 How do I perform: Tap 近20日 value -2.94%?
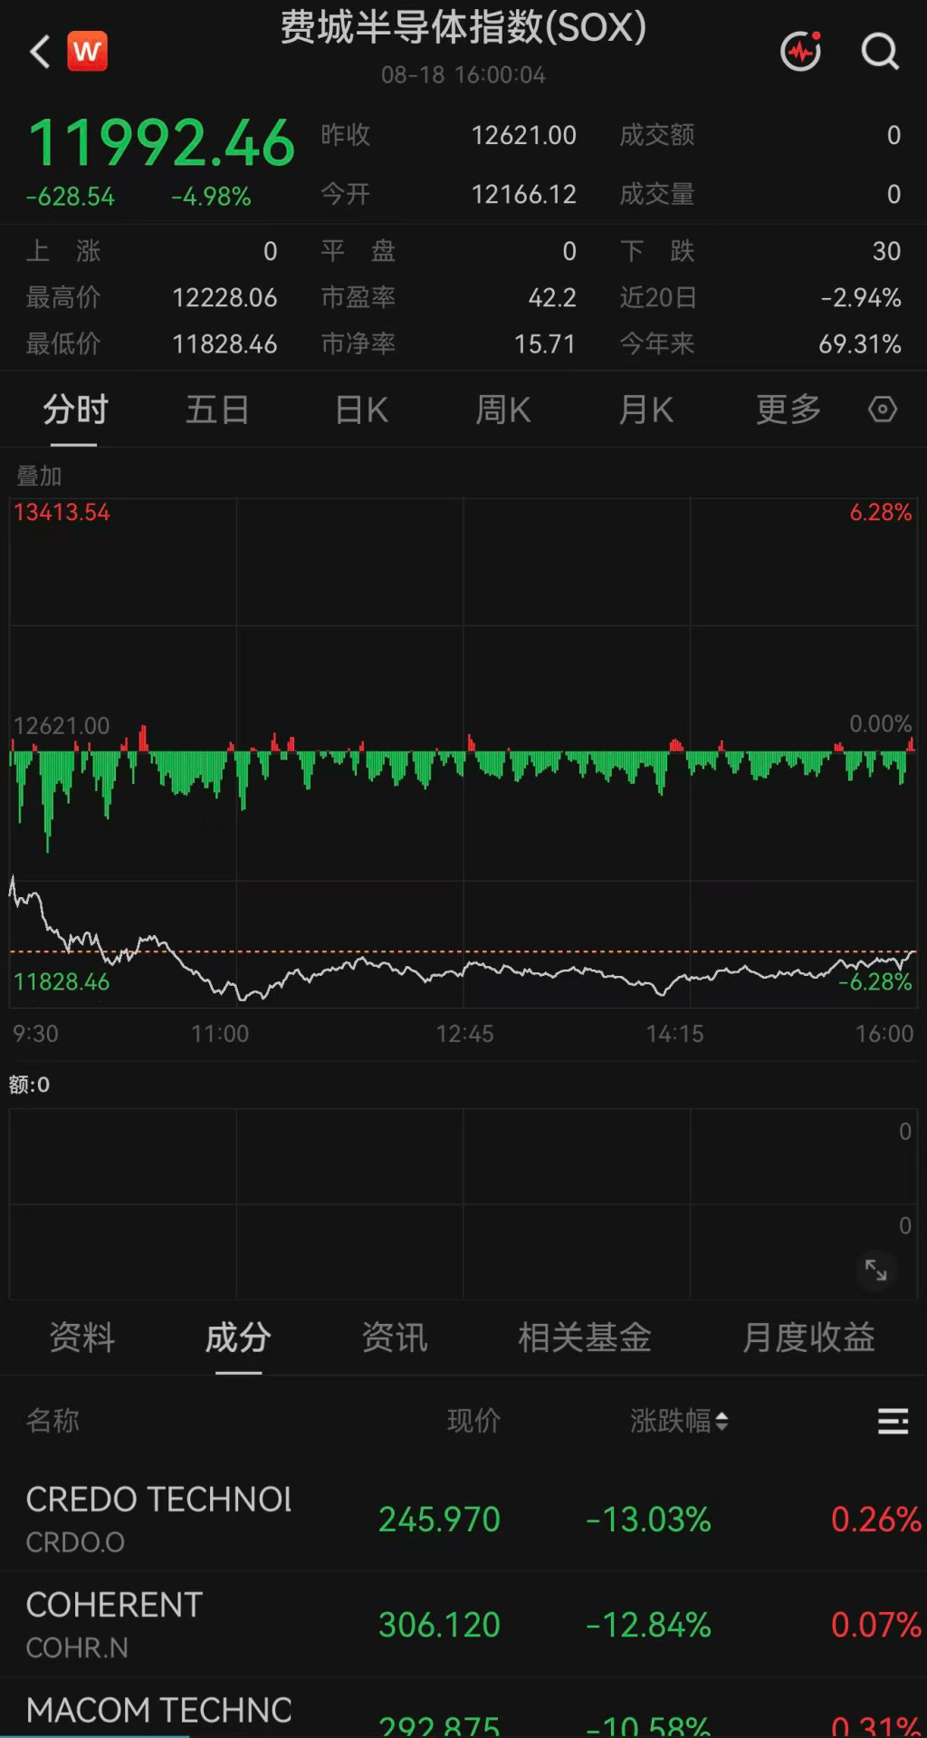(x=861, y=298)
